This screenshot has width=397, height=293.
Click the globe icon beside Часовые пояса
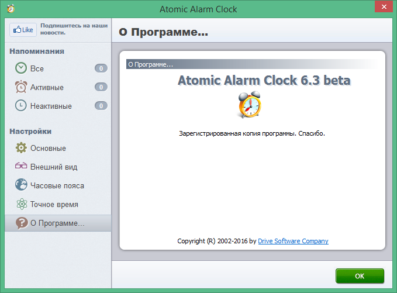pyautogui.click(x=21, y=185)
